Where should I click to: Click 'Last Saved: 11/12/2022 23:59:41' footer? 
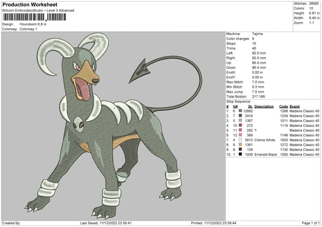click(106, 223)
